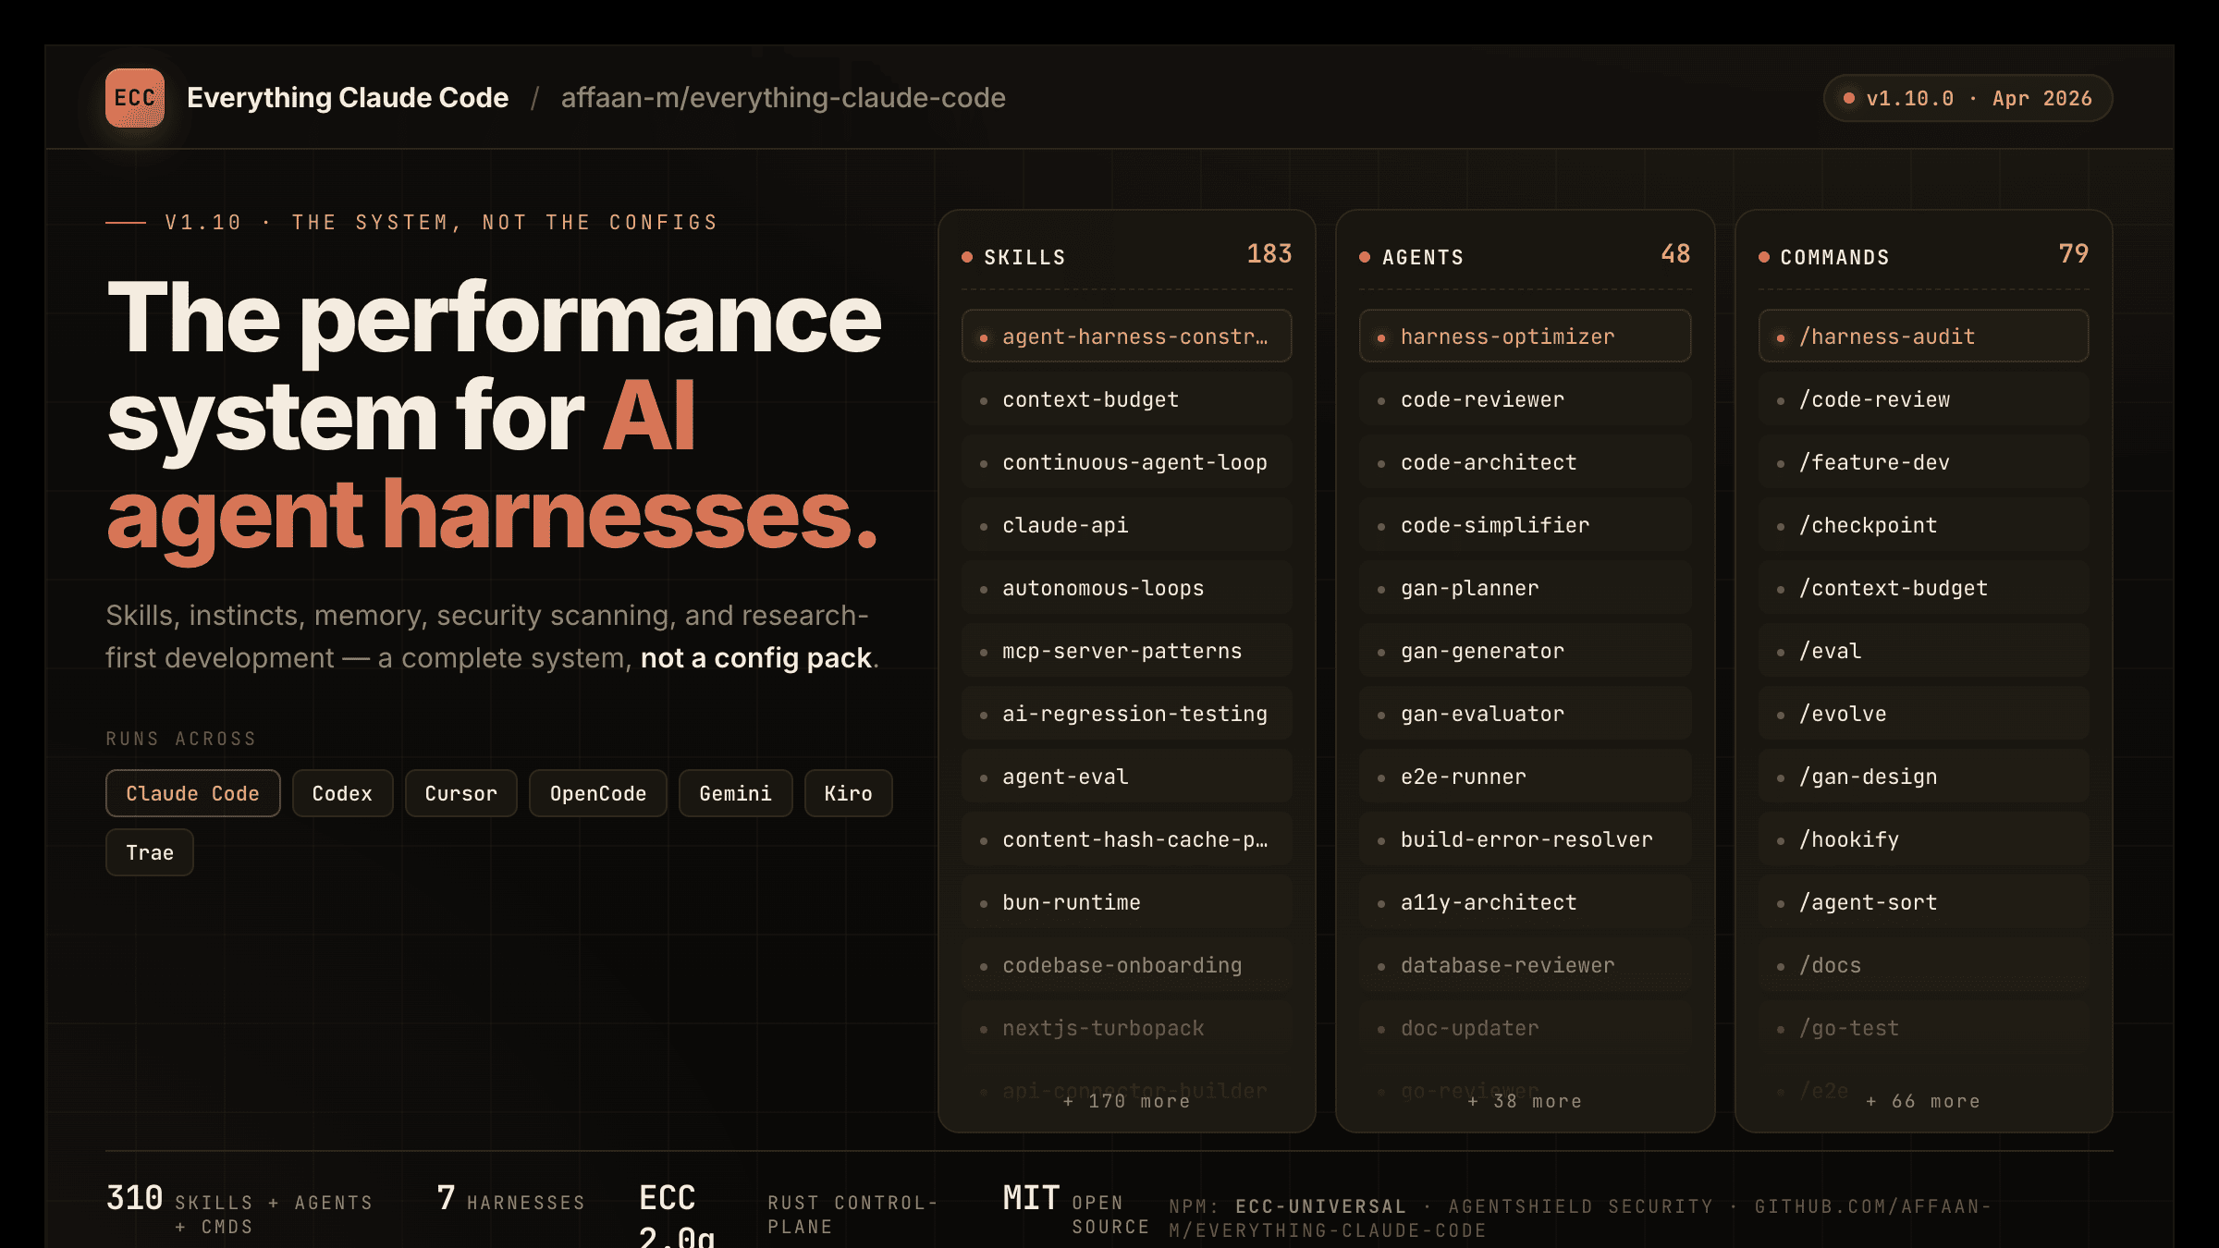Toggle the Trae harness chip
The width and height of the screenshot is (2219, 1248).
[149, 851]
